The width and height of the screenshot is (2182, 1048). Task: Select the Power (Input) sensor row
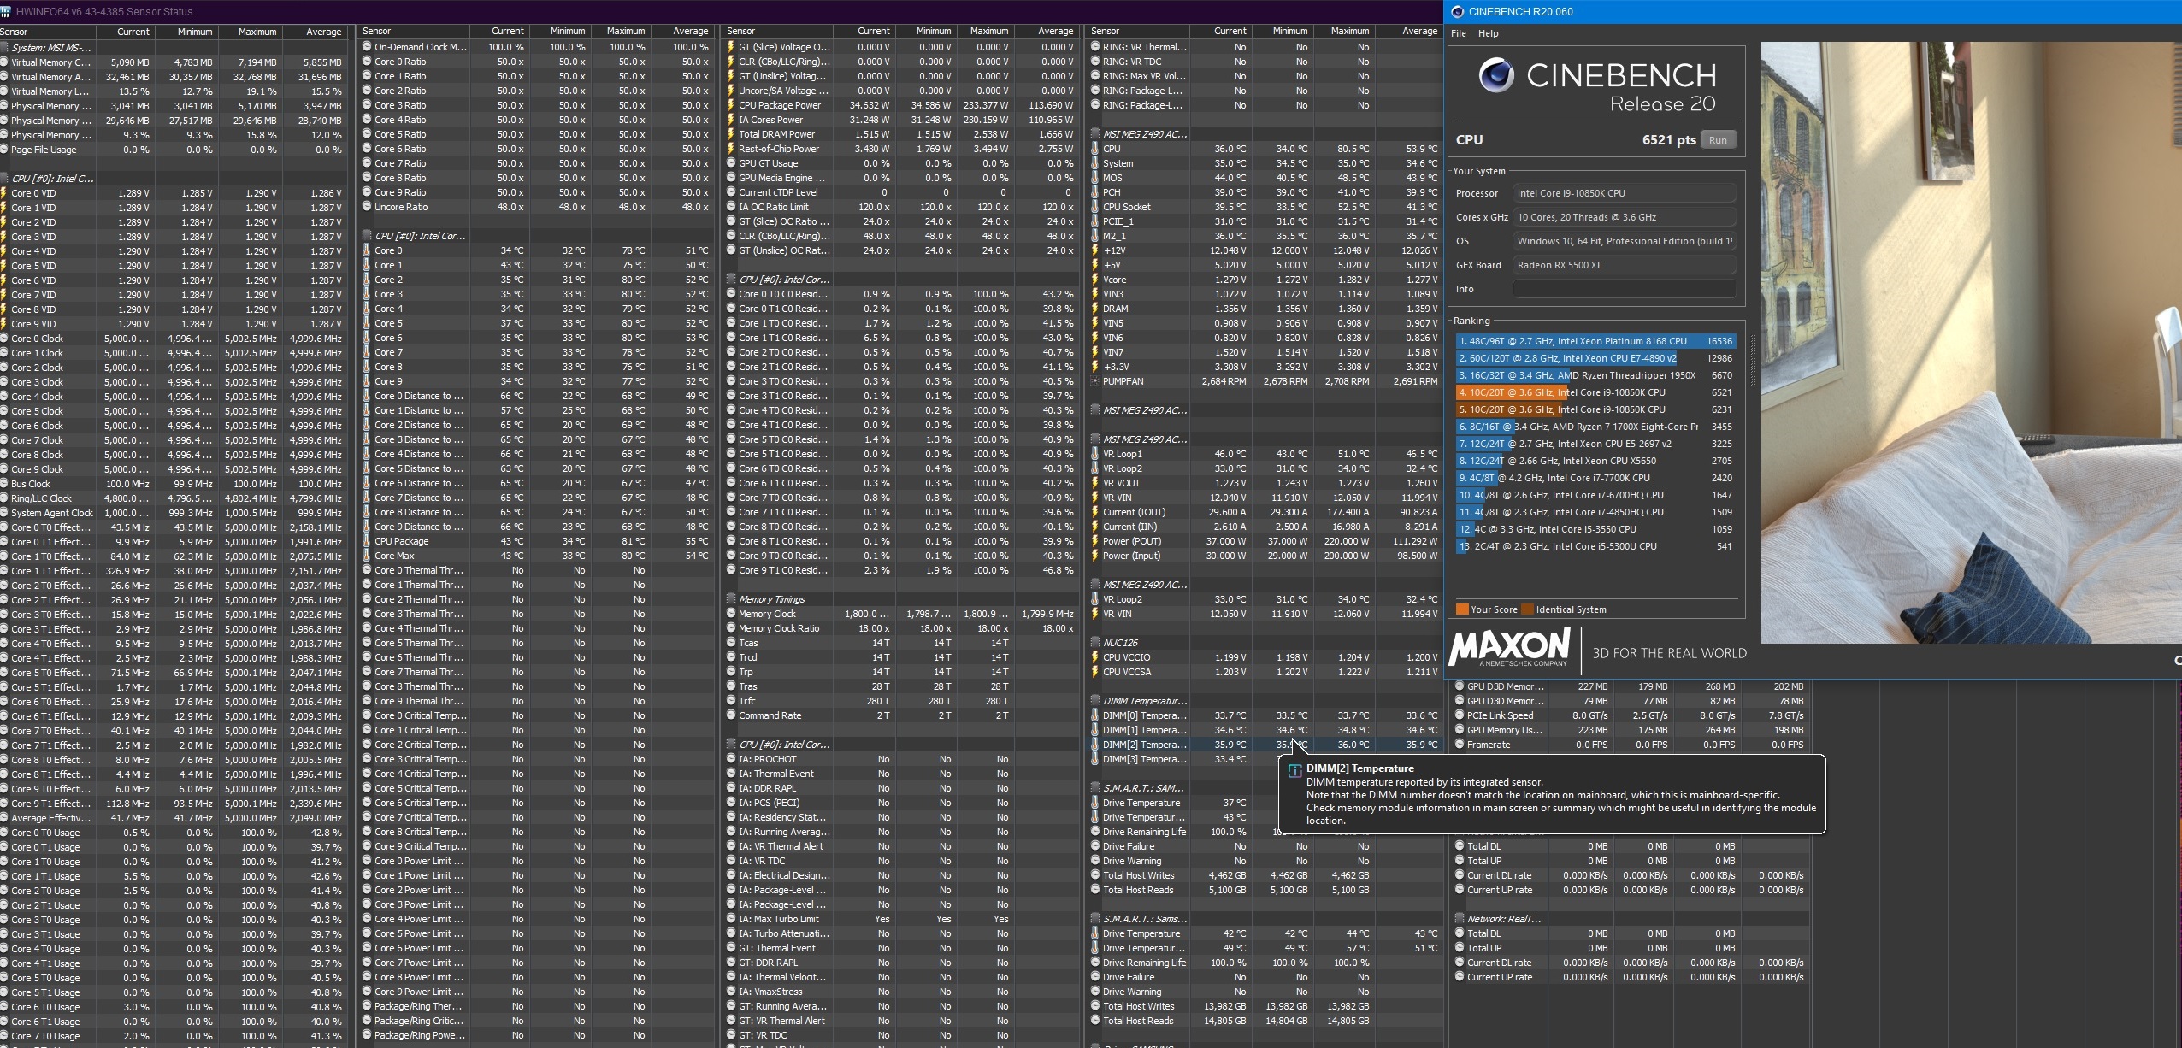(1265, 556)
